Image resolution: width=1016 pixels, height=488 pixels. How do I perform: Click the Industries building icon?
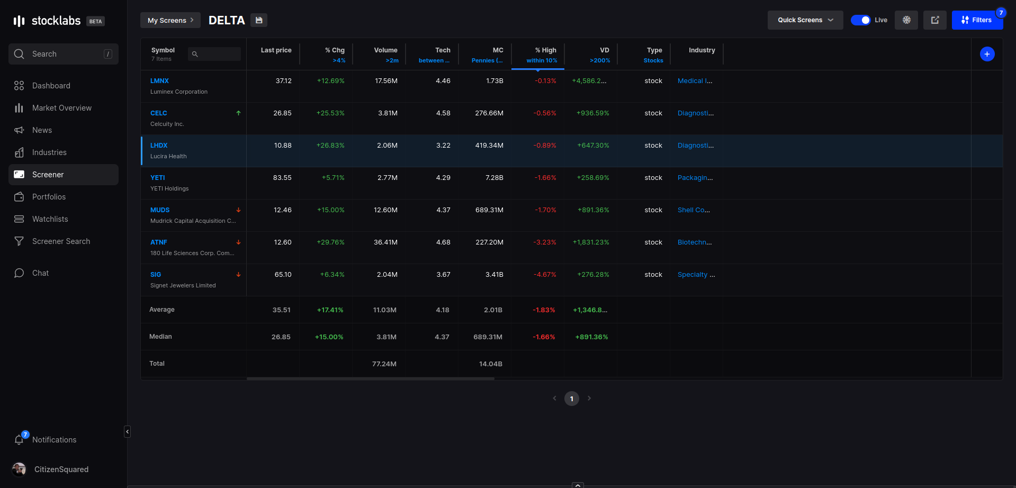(19, 152)
